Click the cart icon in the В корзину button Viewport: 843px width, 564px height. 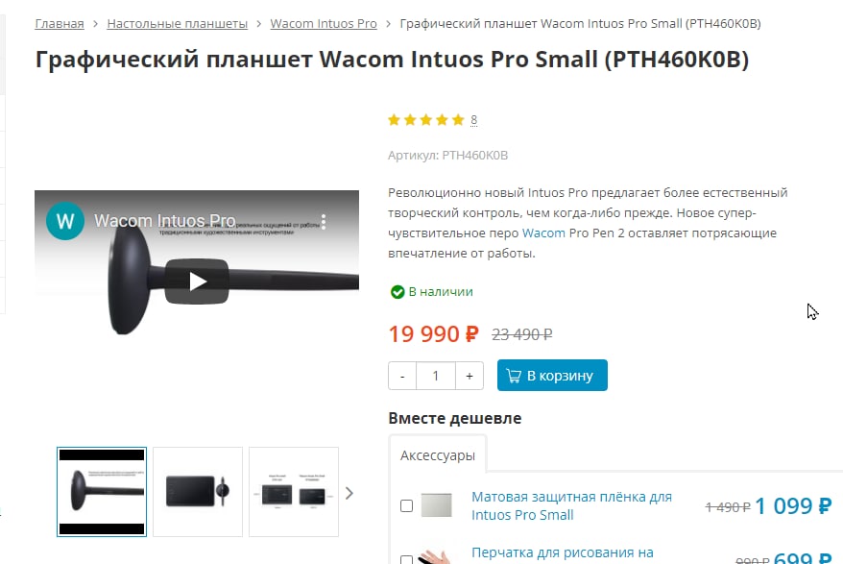[x=514, y=376]
